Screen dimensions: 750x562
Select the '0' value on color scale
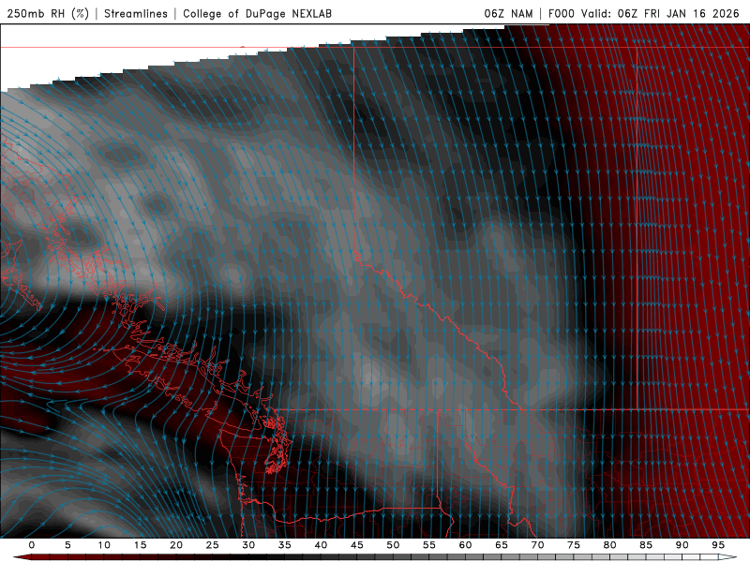click(32, 545)
